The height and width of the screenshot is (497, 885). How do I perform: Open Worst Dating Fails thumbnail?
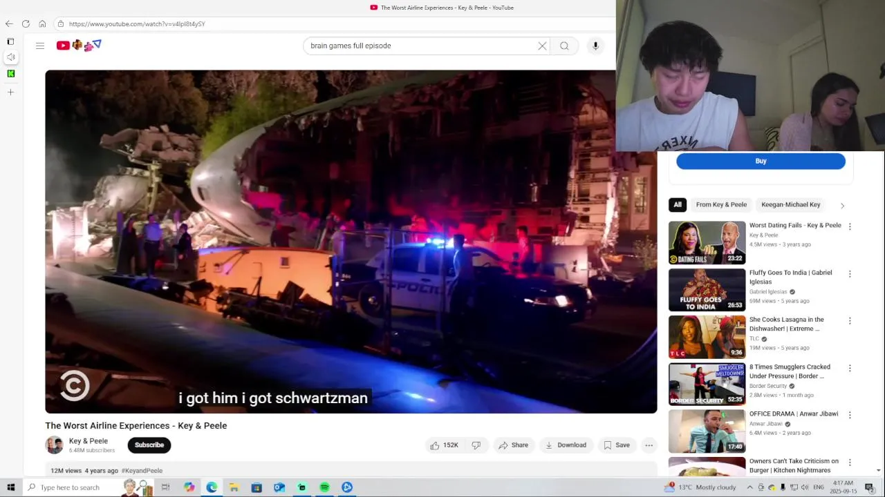tap(707, 242)
